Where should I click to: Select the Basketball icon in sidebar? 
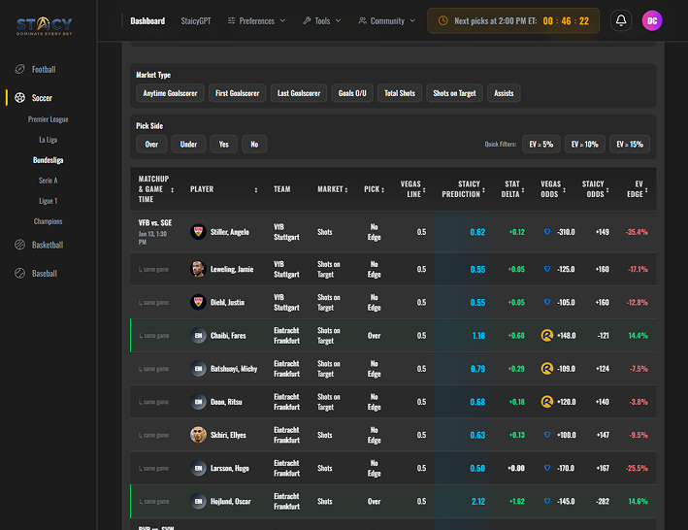[x=19, y=246]
